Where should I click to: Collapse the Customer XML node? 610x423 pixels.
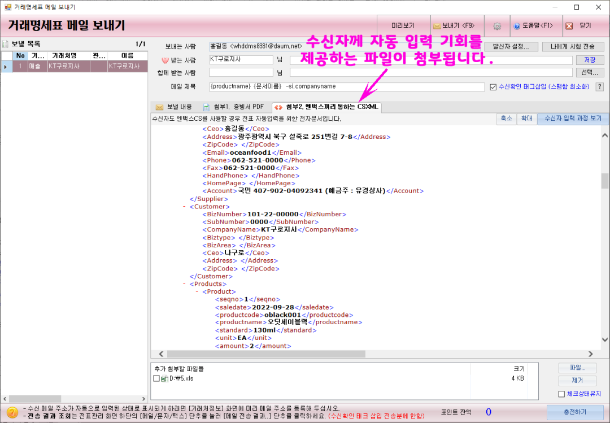(x=184, y=207)
